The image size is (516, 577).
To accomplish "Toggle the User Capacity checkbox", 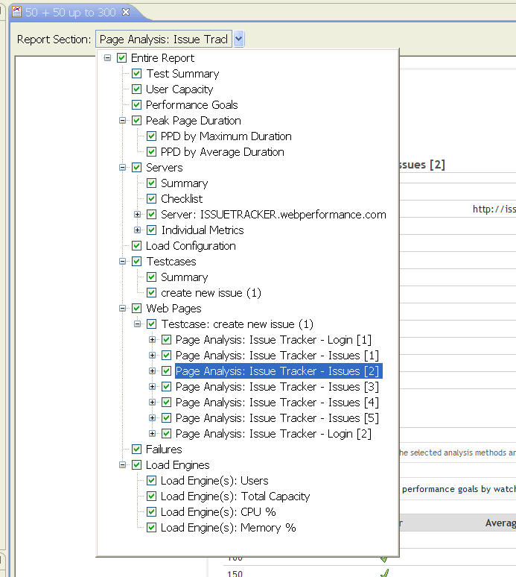I will [x=137, y=89].
